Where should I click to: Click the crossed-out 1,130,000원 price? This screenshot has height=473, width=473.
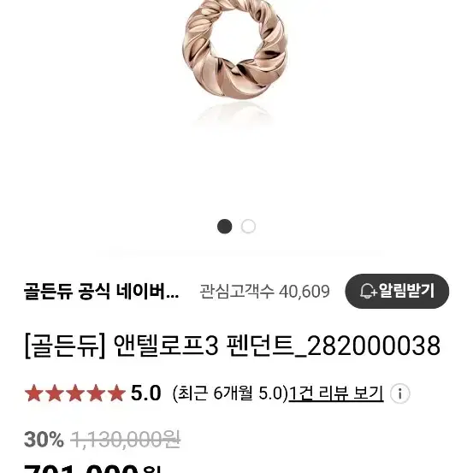click(x=126, y=440)
